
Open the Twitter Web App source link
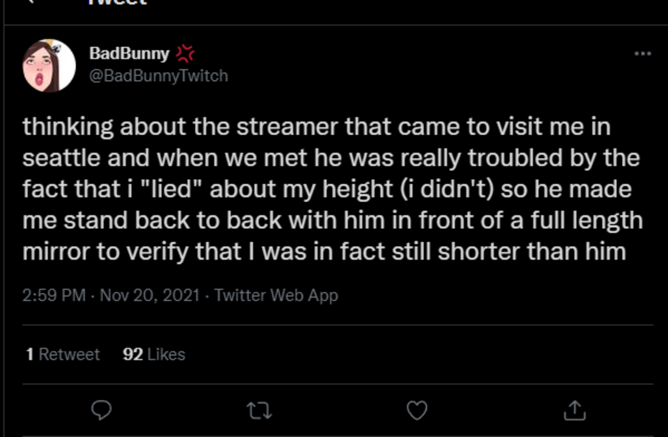(276, 295)
